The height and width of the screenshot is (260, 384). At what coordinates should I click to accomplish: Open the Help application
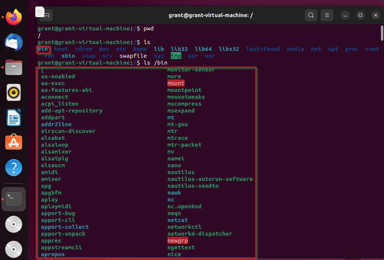point(14,168)
